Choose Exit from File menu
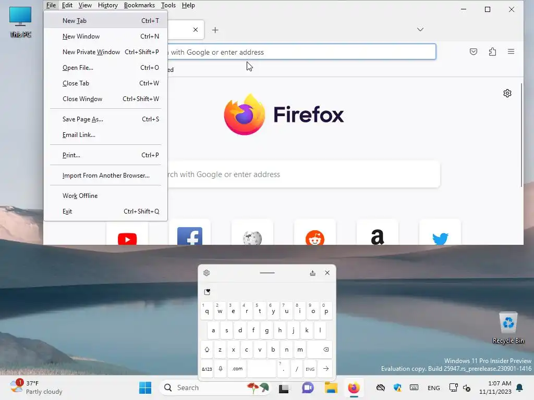The width and height of the screenshot is (534, 400). [x=105, y=211]
